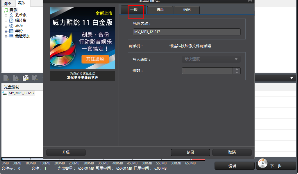This screenshot has height=174, width=298.
Task: Click the 文件夹 0 status text
Action: (x=11, y=168)
